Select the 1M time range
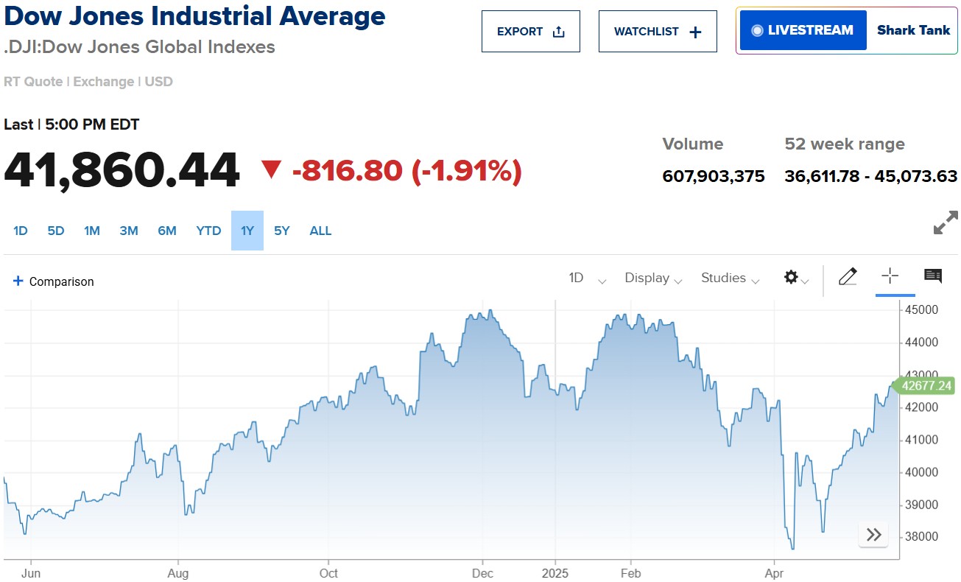 coord(92,231)
